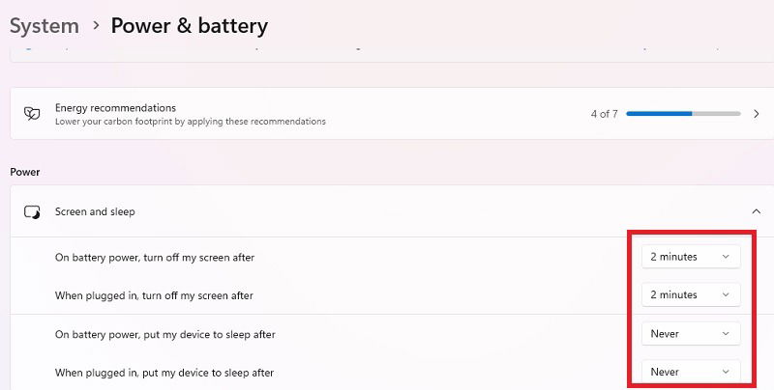Open the Energy recommendations card
Screen dimensions: 774x390
[392, 114]
